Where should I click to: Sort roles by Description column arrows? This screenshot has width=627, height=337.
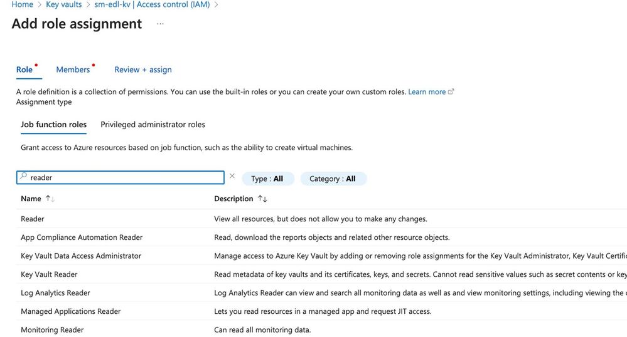click(x=262, y=199)
